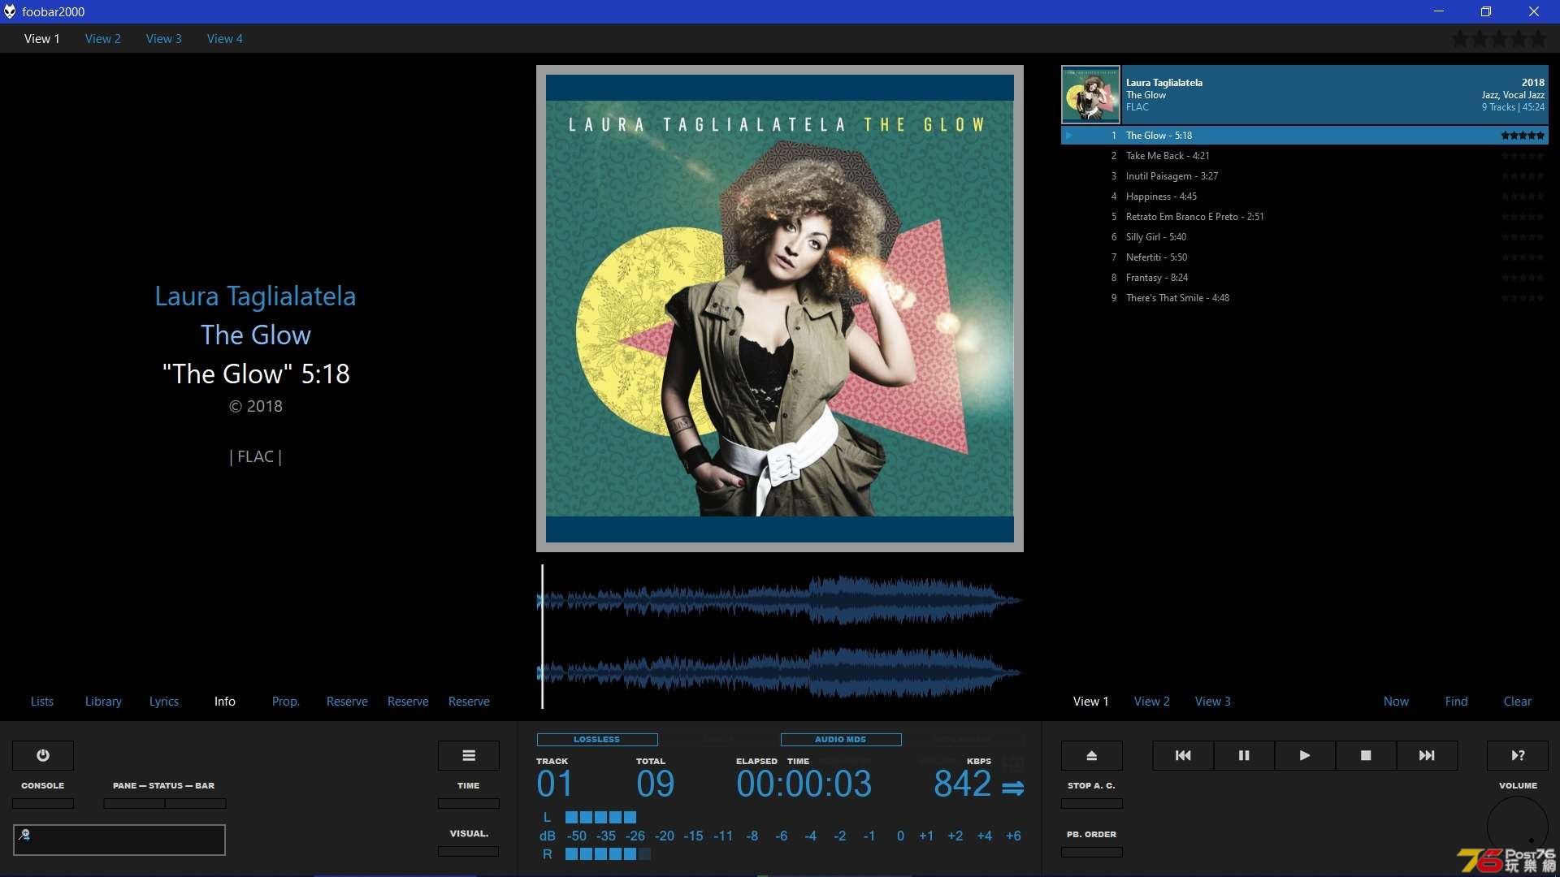Open the Lyrics panel tab
The height and width of the screenshot is (877, 1560).
[x=164, y=702]
